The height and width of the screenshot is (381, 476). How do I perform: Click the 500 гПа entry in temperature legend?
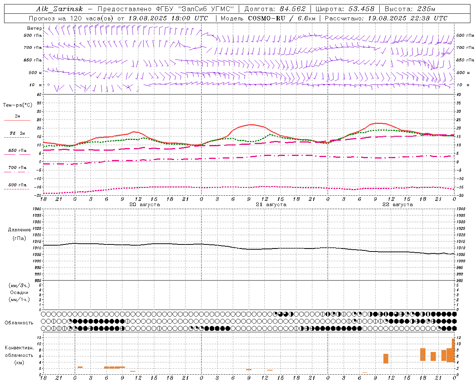pyautogui.click(x=17, y=185)
